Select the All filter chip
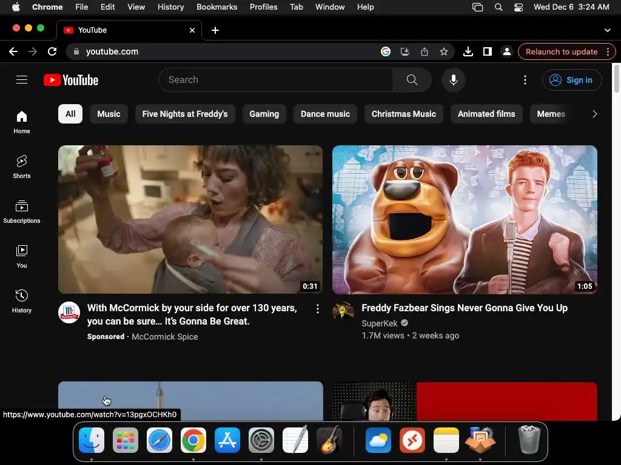Image resolution: width=621 pixels, height=465 pixels. (x=70, y=114)
